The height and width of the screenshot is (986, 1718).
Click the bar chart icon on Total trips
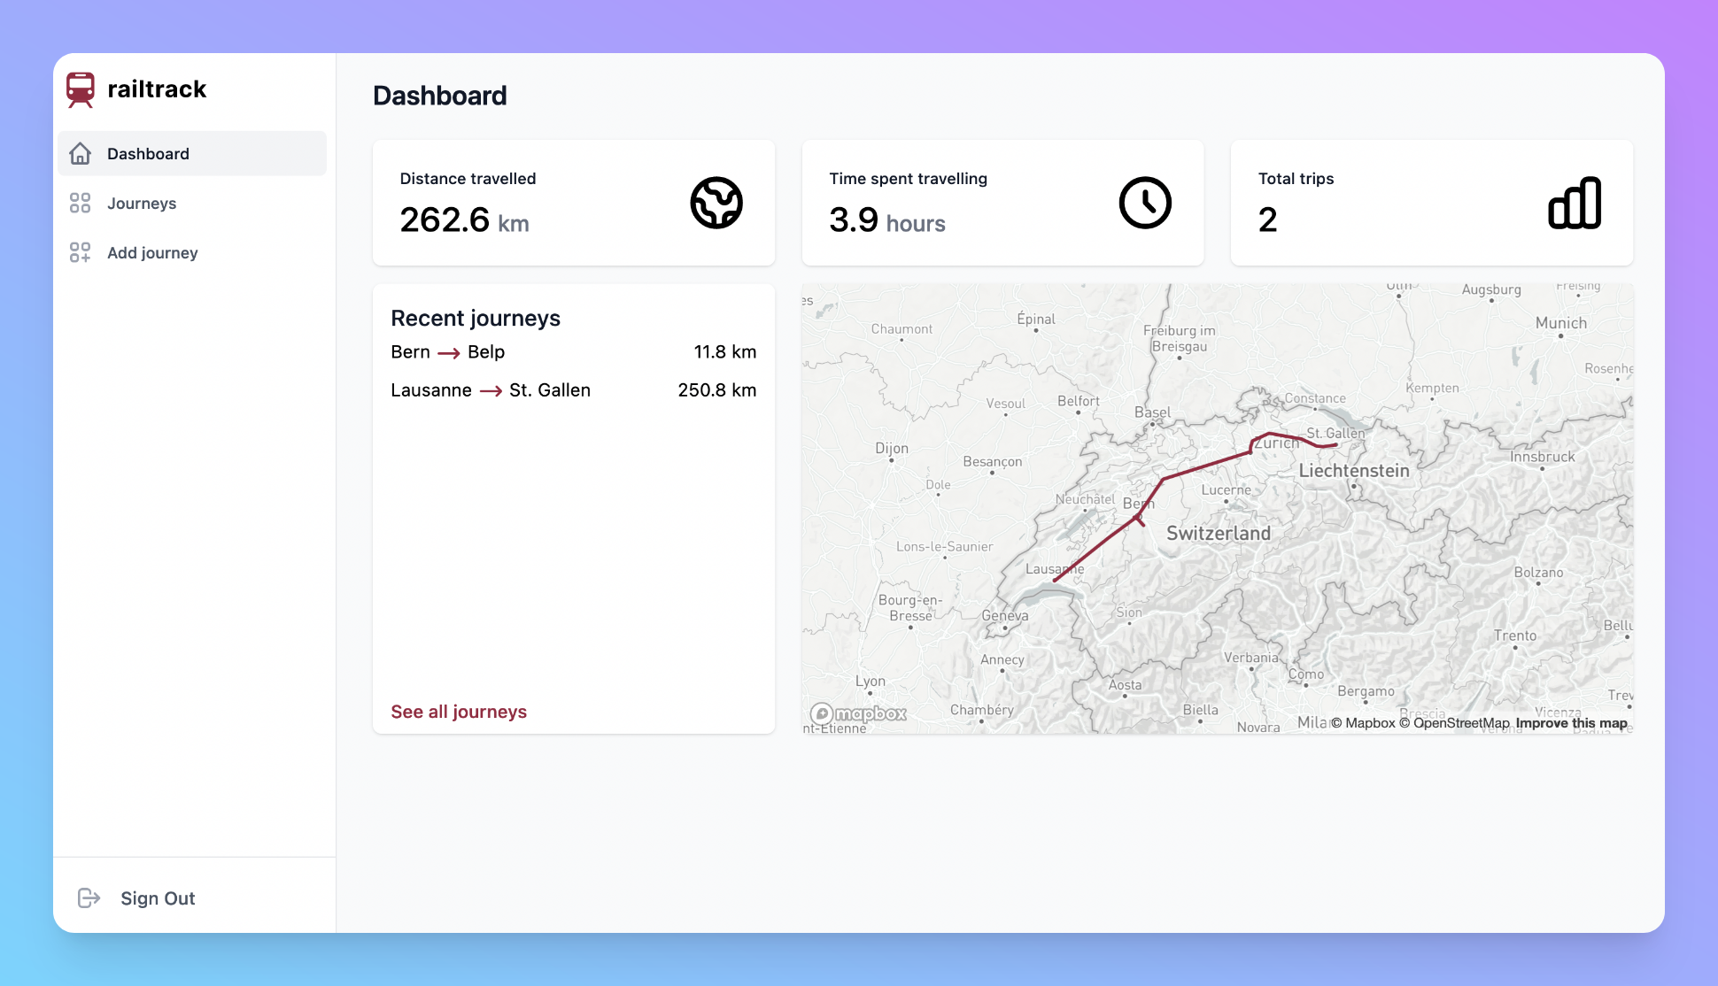[x=1574, y=203]
